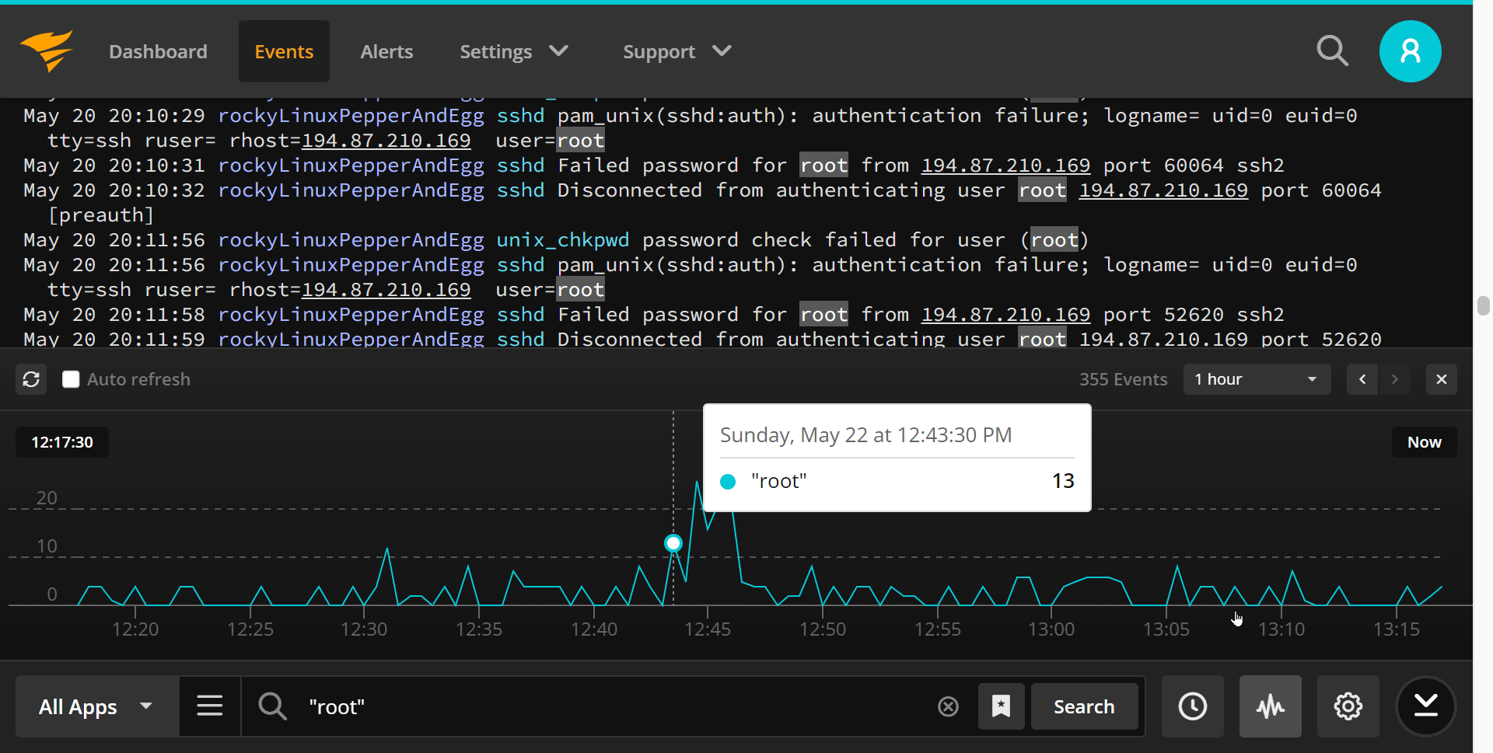Clear the search query
1493x753 pixels.
coord(948,706)
